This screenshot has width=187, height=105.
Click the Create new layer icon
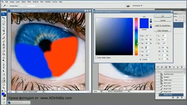click(178, 67)
